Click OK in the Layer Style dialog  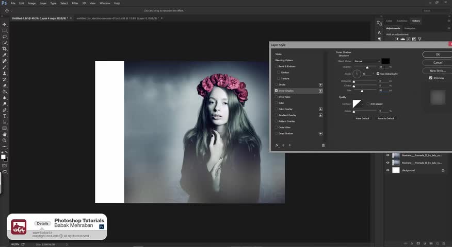coord(438,55)
